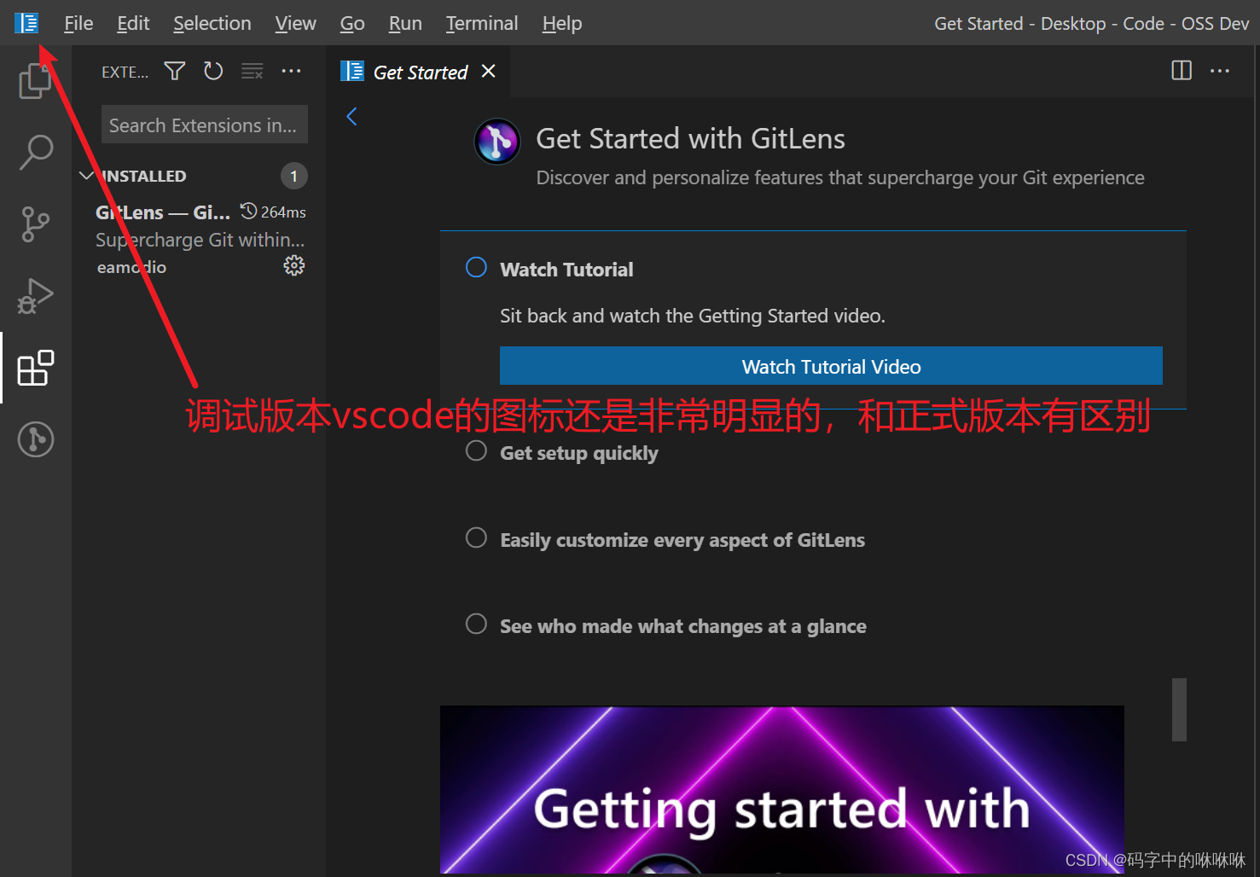Open the Edit menu

pos(133,23)
